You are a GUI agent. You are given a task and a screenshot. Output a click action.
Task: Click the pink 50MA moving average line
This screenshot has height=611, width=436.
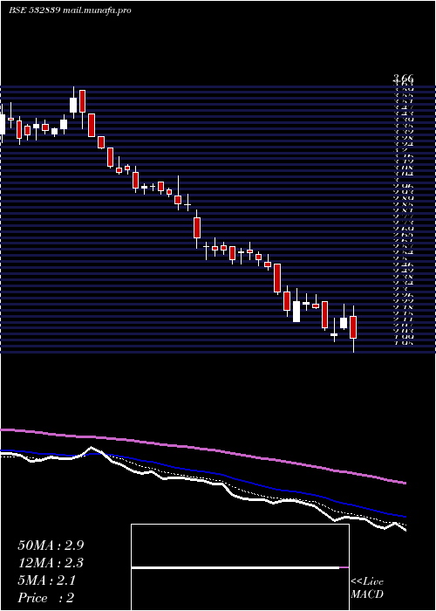pyautogui.click(x=202, y=449)
